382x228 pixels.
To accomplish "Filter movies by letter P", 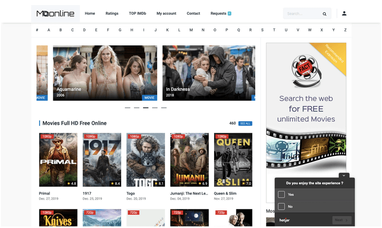I will tap(227, 30).
